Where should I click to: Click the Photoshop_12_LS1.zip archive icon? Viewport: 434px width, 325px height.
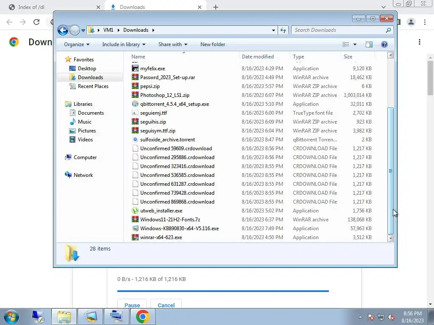[135, 95]
